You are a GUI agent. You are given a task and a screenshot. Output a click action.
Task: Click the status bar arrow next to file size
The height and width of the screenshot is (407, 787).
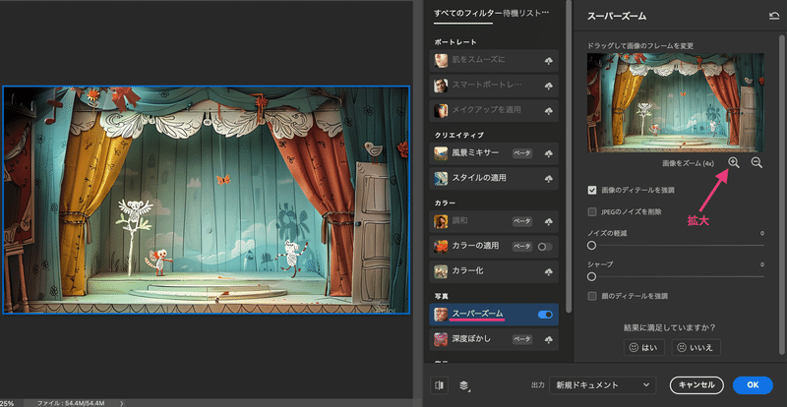121,403
